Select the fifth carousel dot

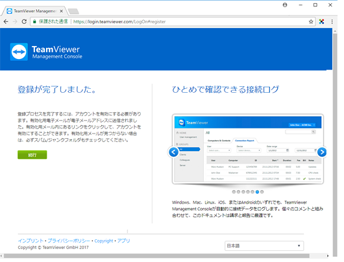coord(252,192)
